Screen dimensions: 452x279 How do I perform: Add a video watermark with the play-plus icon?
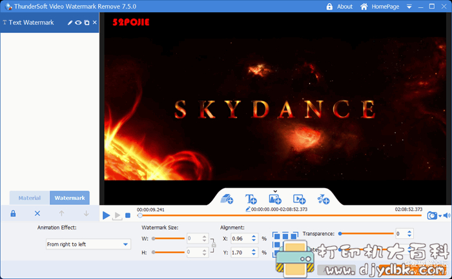tap(299, 198)
